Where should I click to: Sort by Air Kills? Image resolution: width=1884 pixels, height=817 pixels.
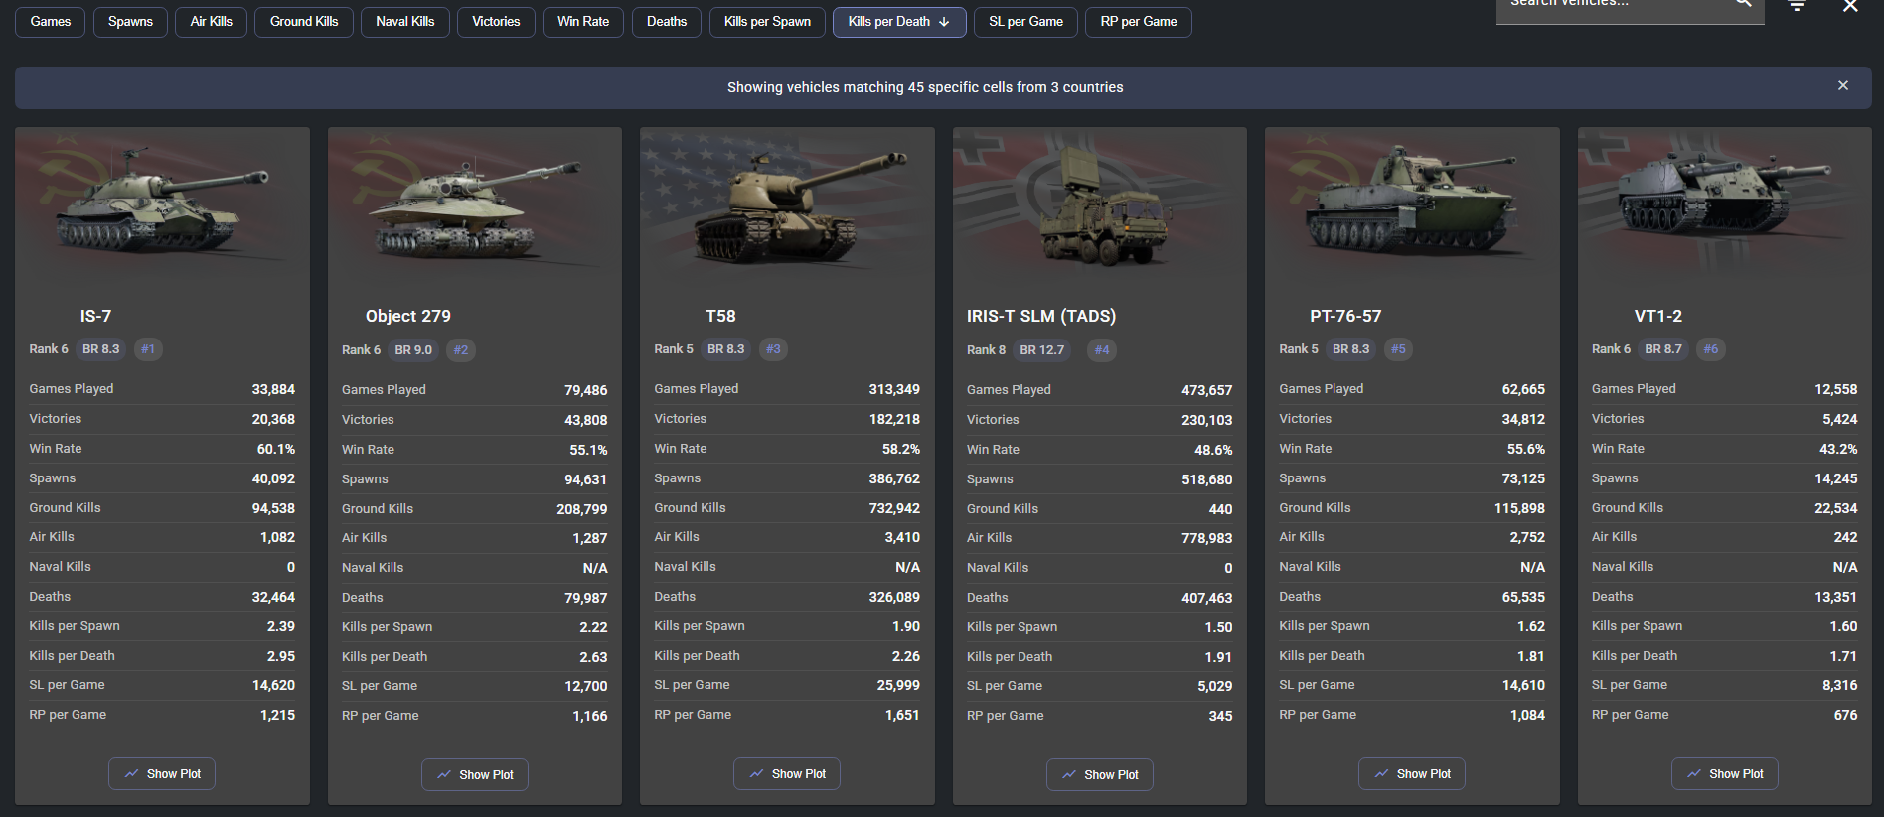(x=212, y=22)
